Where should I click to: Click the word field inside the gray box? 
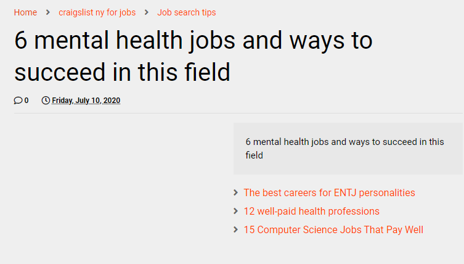tap(254, 155)
